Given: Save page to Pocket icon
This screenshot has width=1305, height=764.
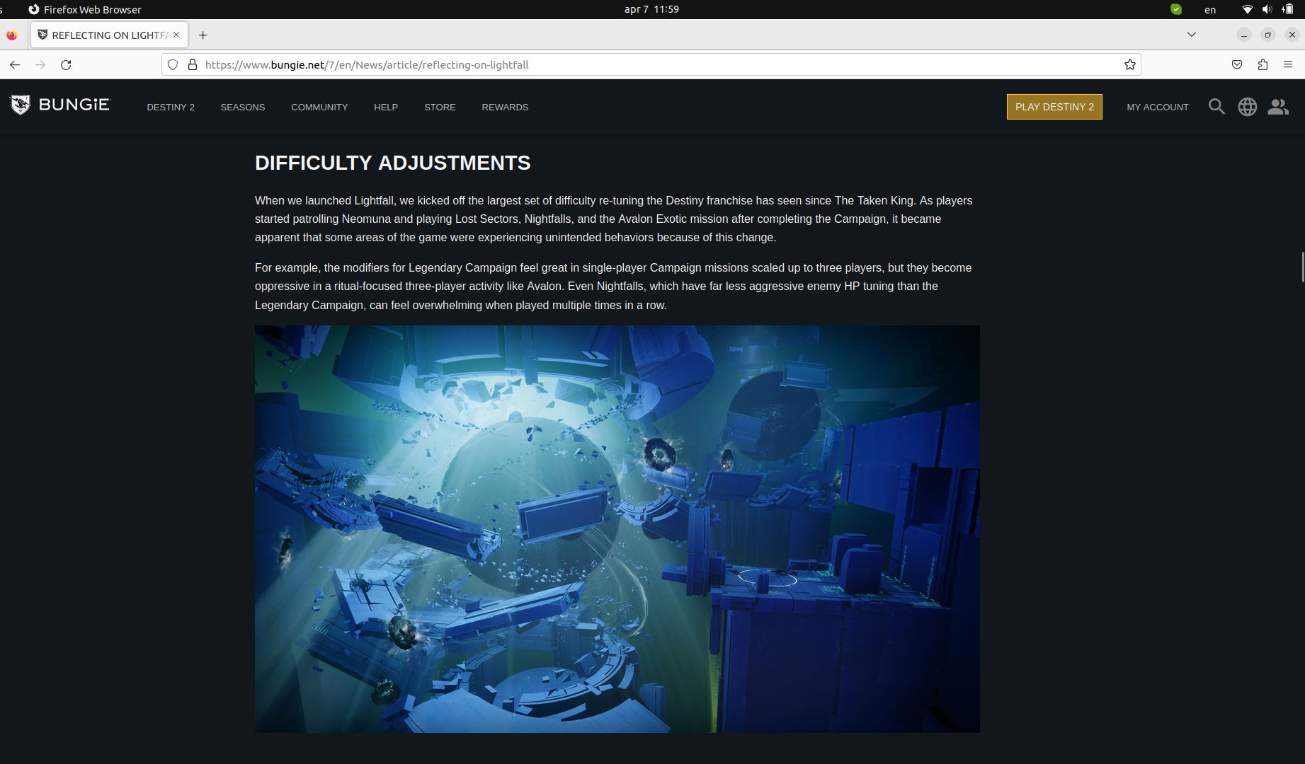Looking at the screenshot, I should pyautogui.click(x=1237, y=64).
